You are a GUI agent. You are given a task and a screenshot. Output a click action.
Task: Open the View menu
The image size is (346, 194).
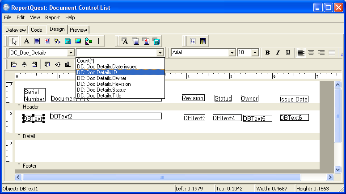(x=35, y=17)
